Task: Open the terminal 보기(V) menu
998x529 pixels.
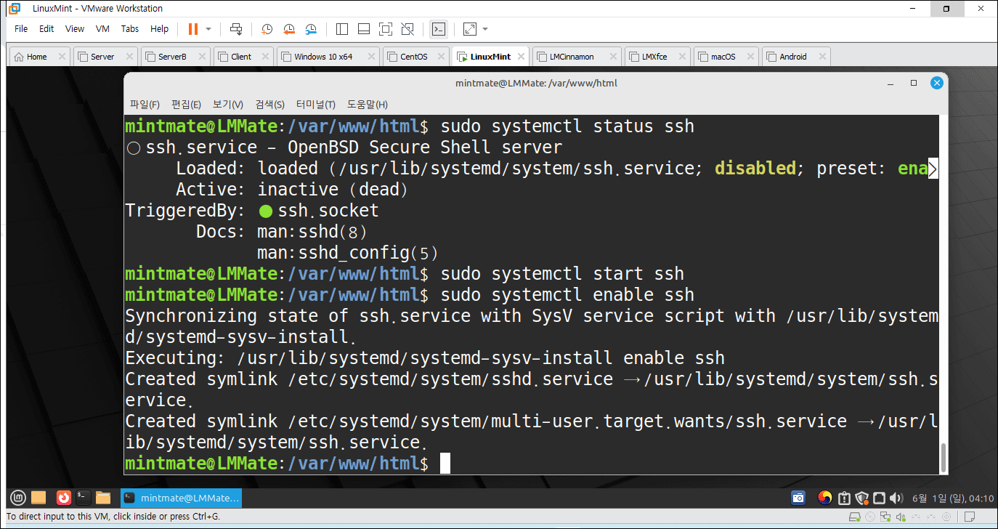Action: pos(228,105)
